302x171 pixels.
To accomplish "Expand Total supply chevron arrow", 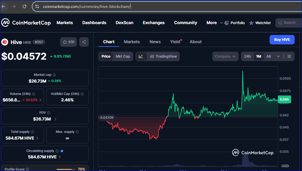I will tap(37, 138).
